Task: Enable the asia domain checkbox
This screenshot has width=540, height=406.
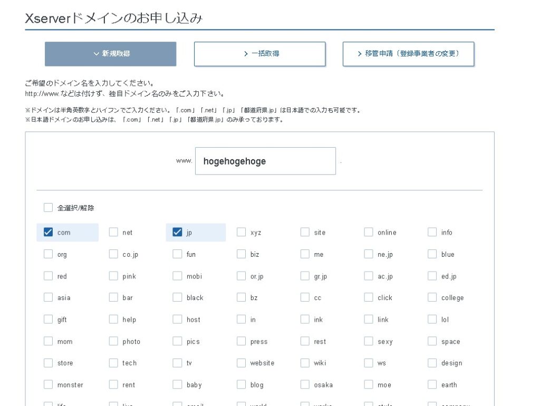Action: click(48, 297)
